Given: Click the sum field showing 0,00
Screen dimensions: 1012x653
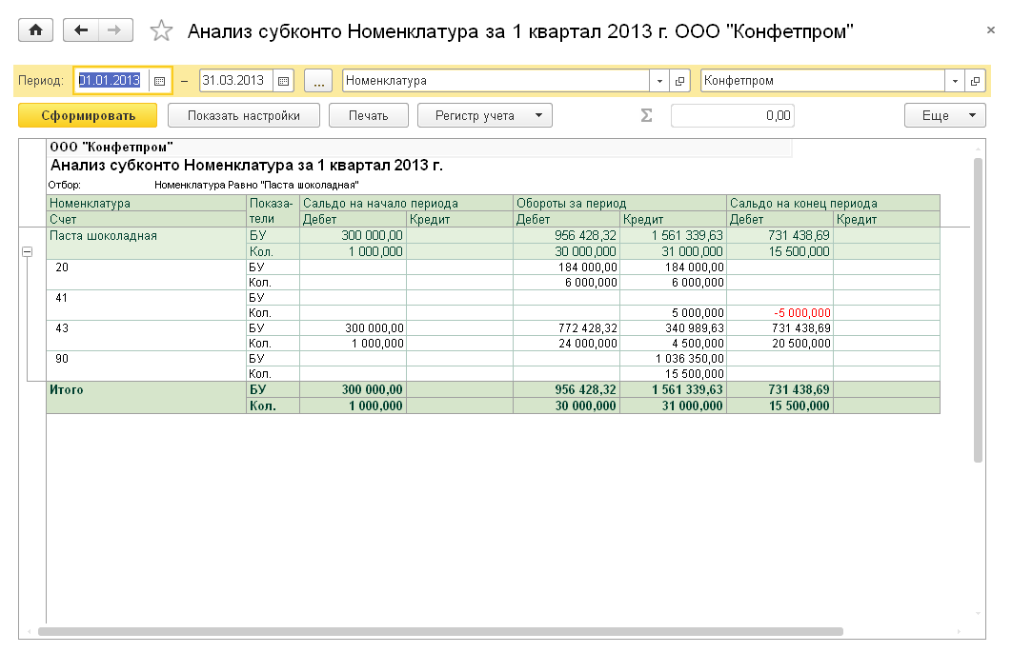Looking at the screenshot, I should click(733, 115).
